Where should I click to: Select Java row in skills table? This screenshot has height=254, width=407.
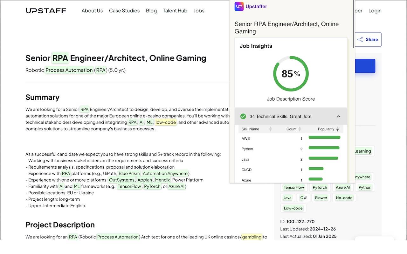point(291,159)
